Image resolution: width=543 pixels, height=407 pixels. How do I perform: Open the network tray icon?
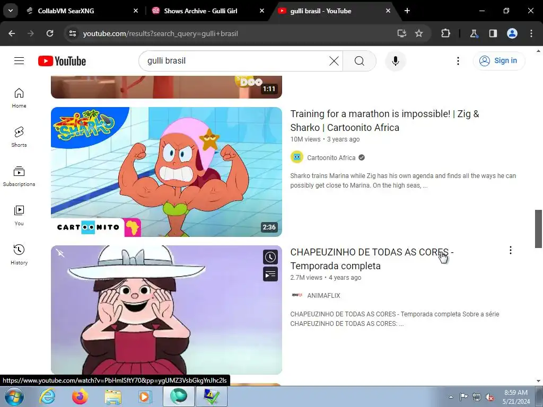(477, 397)
